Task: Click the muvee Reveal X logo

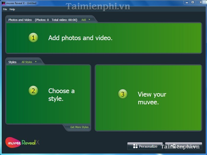Action: (22, 142)
